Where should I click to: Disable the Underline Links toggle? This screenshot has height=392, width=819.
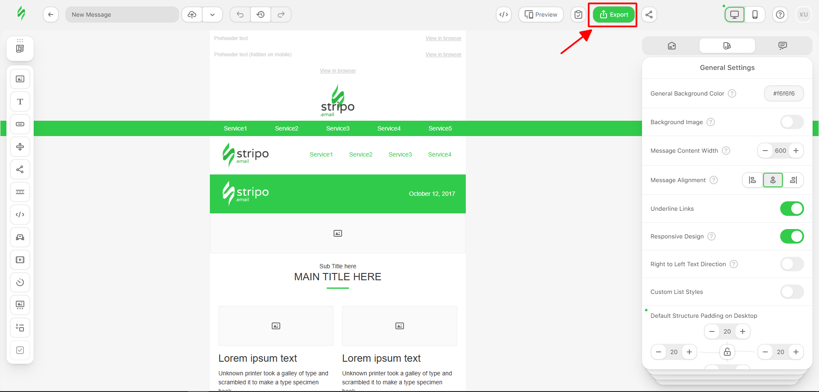coord(792,209)
